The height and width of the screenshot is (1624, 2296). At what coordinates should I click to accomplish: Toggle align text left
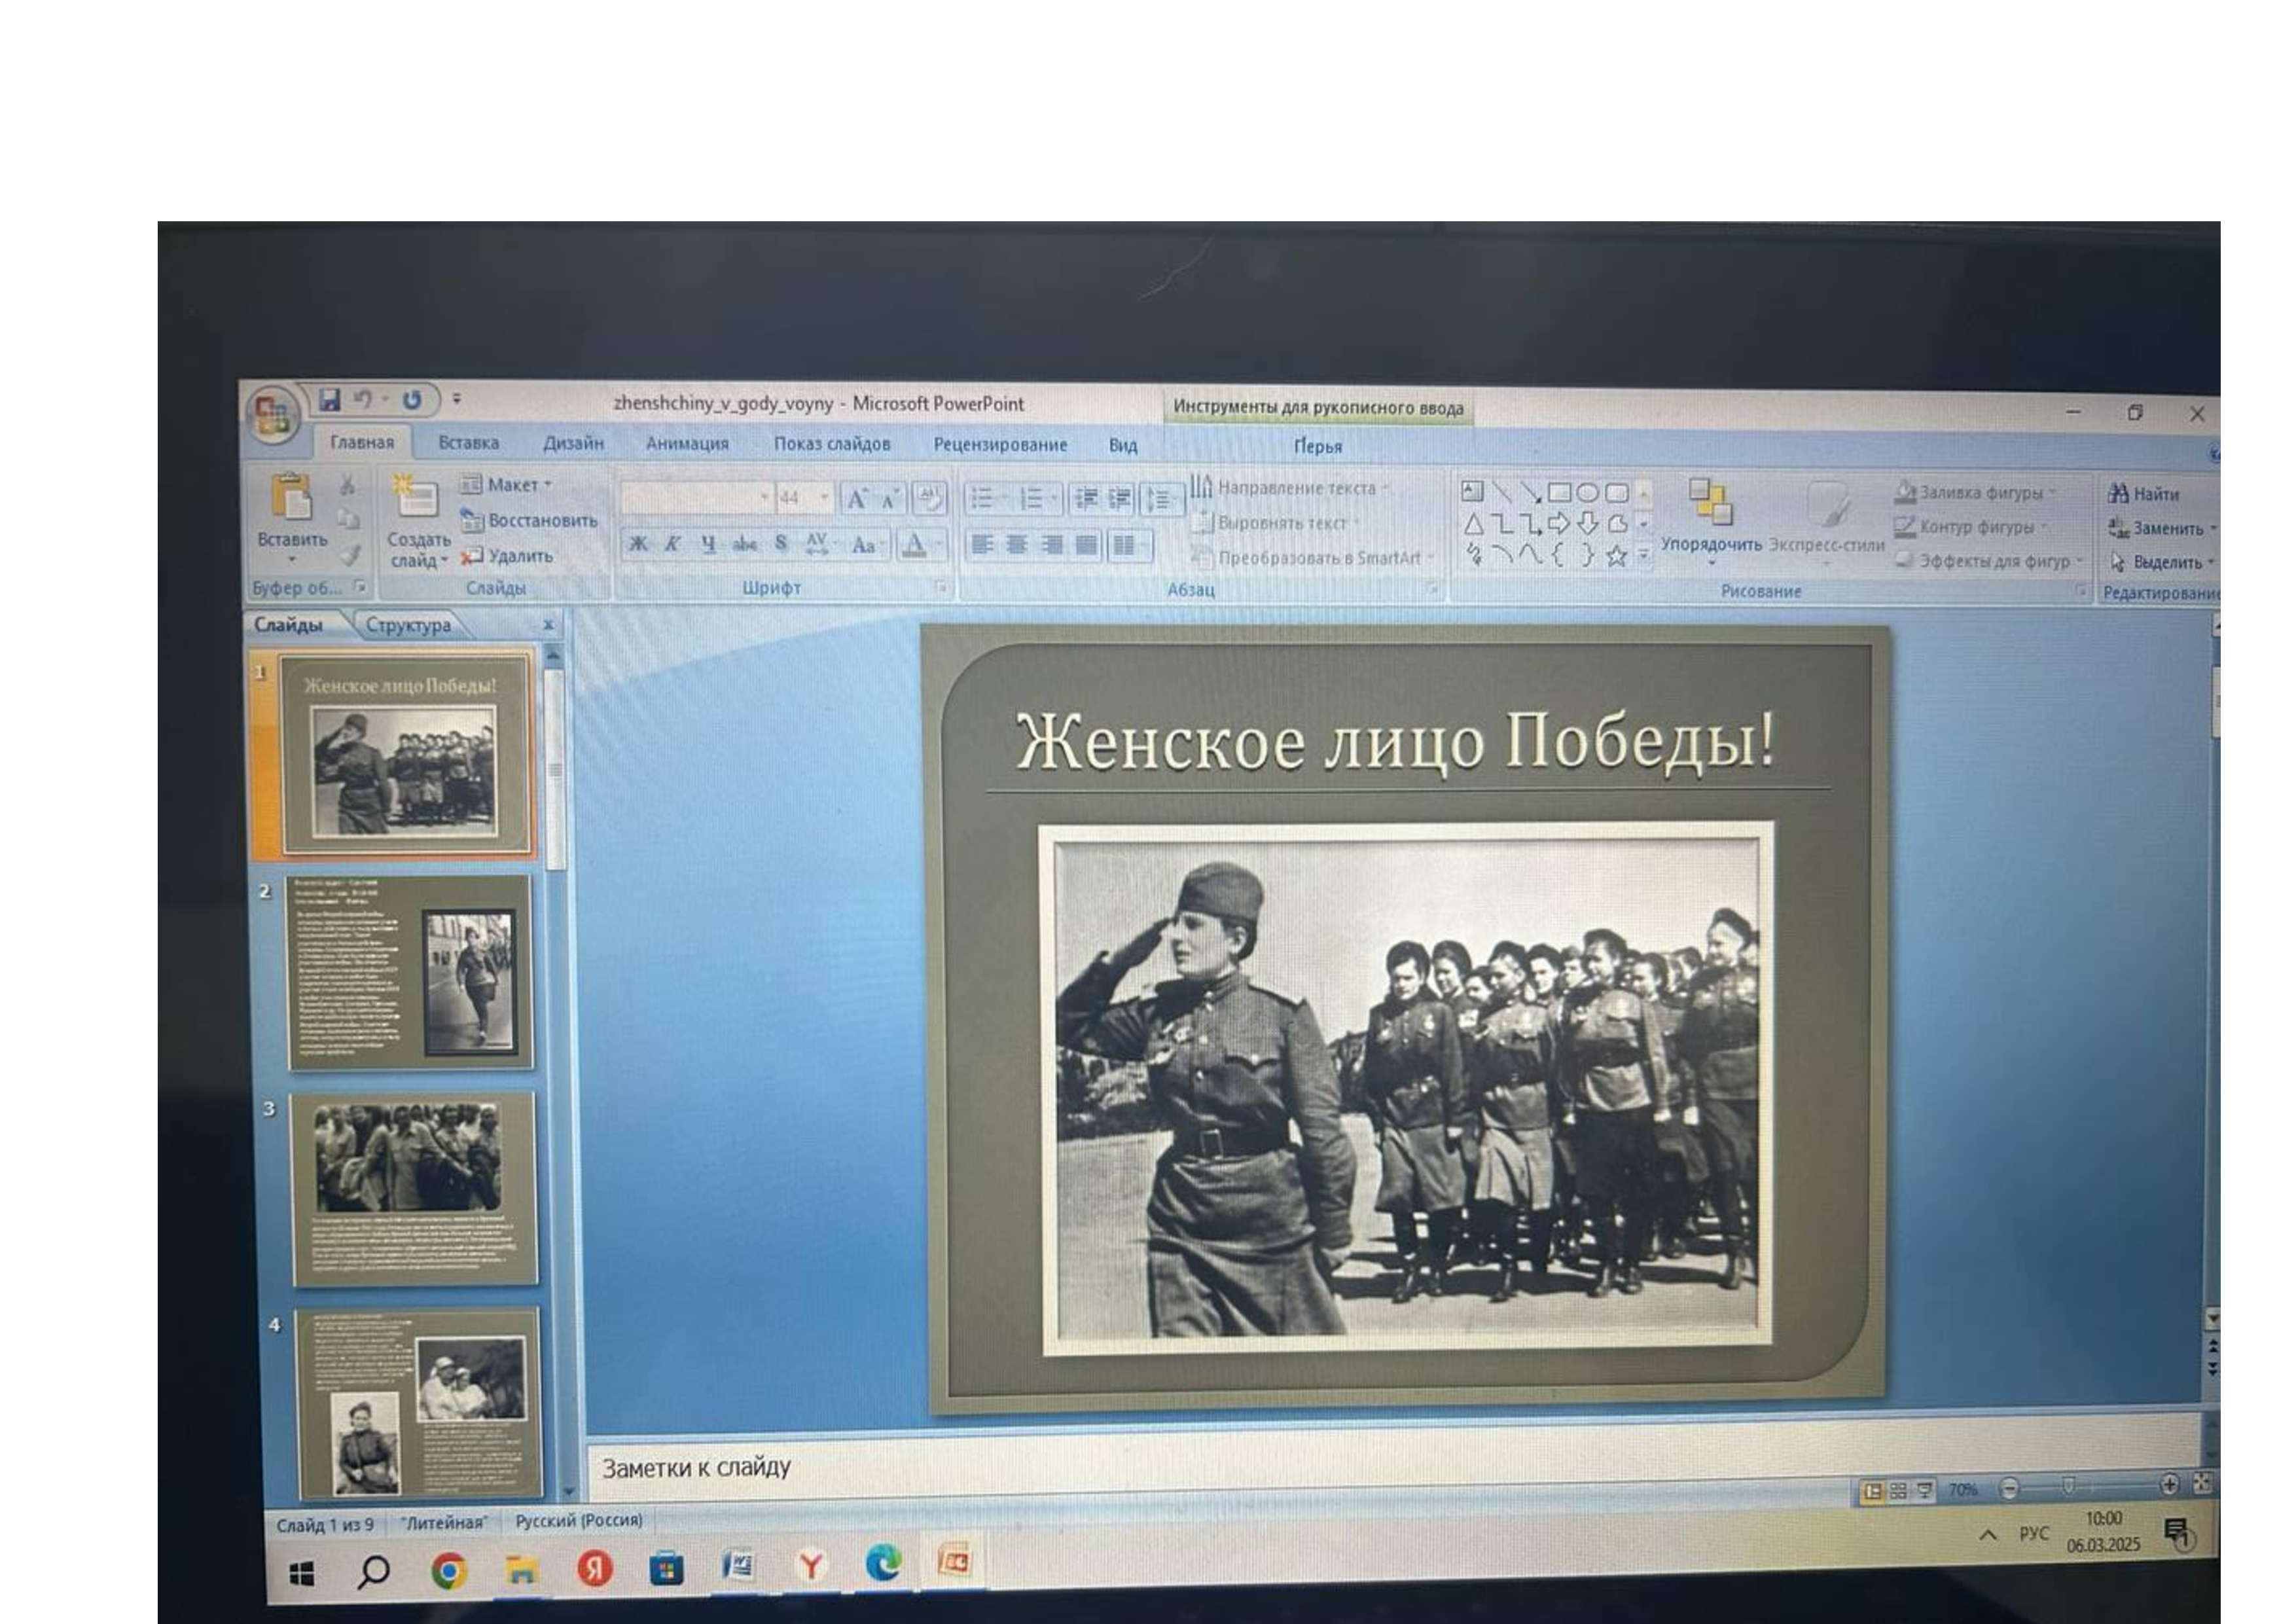click(x=982, y=544)
